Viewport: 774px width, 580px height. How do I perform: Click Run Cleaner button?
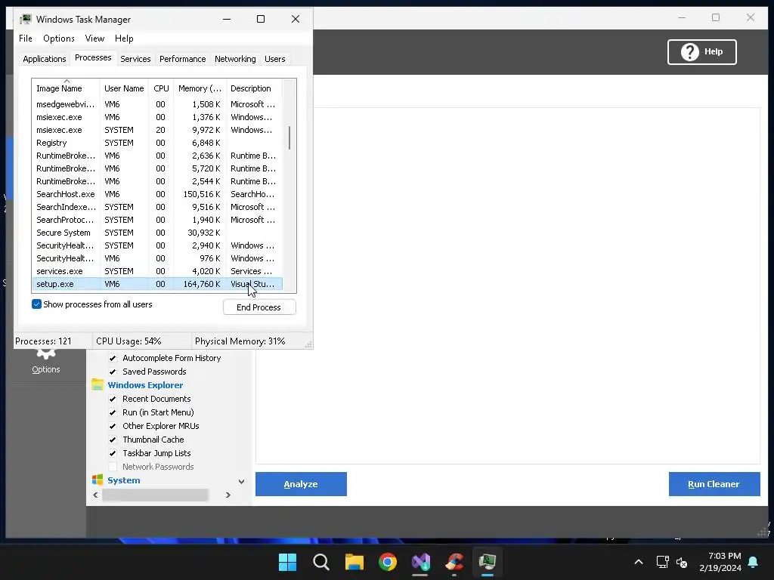click(714, 484)
